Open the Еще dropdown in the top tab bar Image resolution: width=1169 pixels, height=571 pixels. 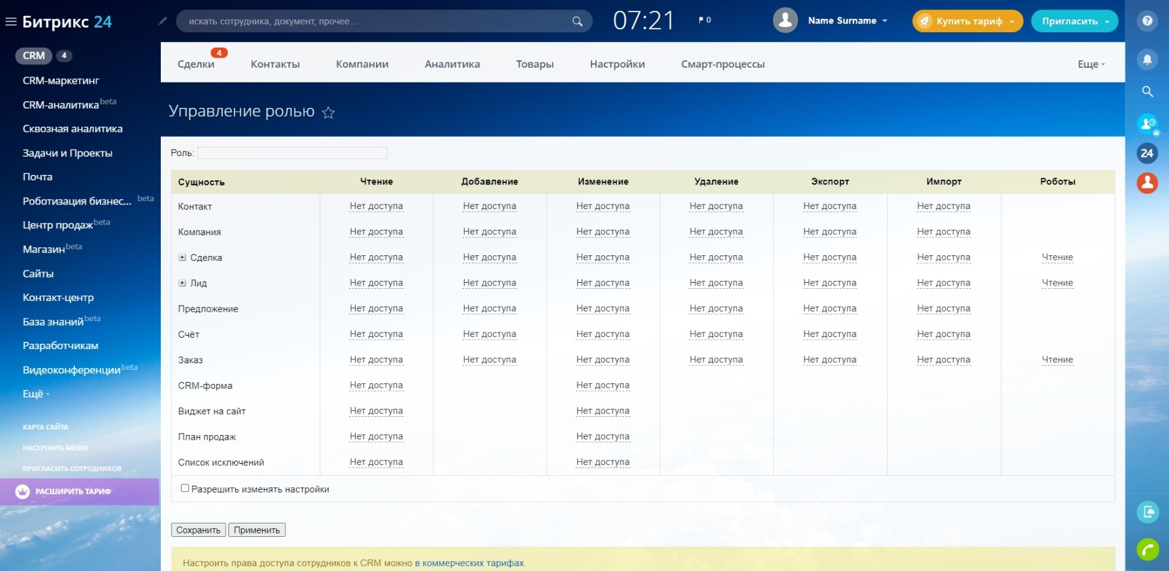pos(1091,64)
